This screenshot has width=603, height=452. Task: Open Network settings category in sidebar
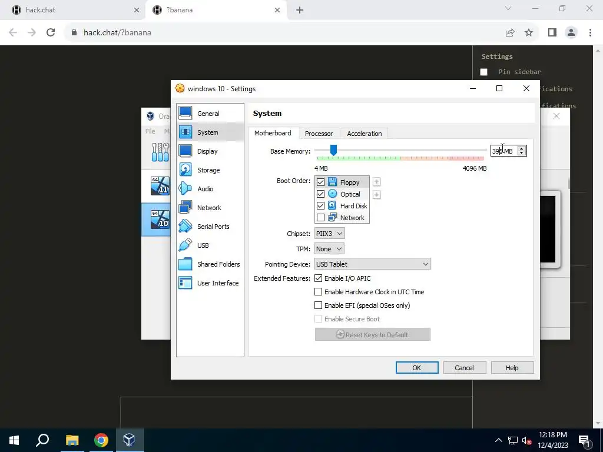210,208
